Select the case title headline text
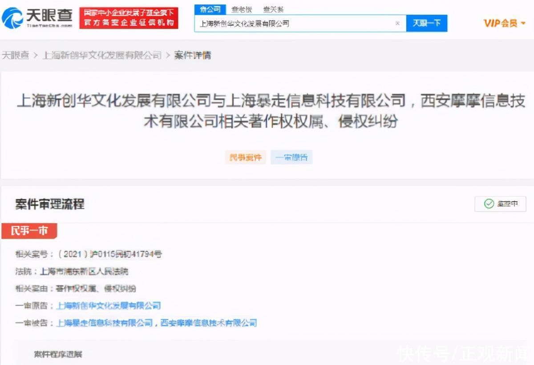Screen dimensions: 534x365 pos(271,110)
